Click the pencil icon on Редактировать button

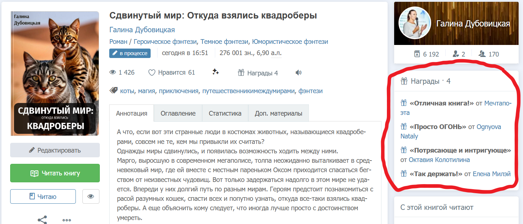click(x=32, y=150)
